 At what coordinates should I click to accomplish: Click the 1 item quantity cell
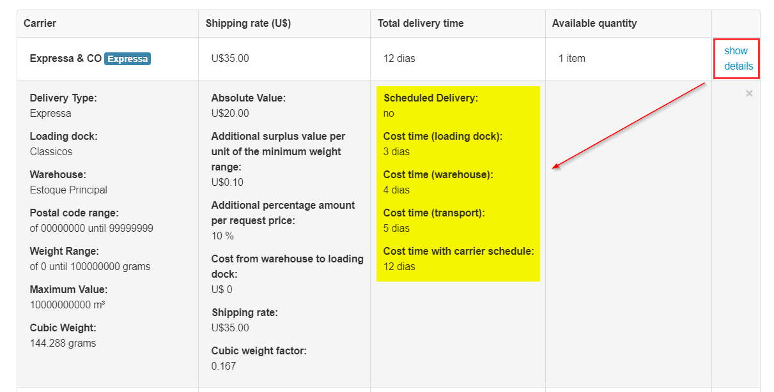point(572,59)
